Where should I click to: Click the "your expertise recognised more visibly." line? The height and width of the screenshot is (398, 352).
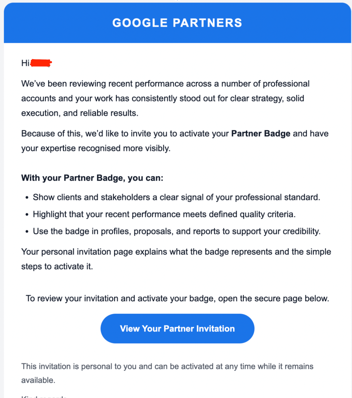[96, 148]
